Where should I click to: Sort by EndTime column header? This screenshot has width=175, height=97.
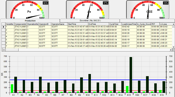point(99,24)
